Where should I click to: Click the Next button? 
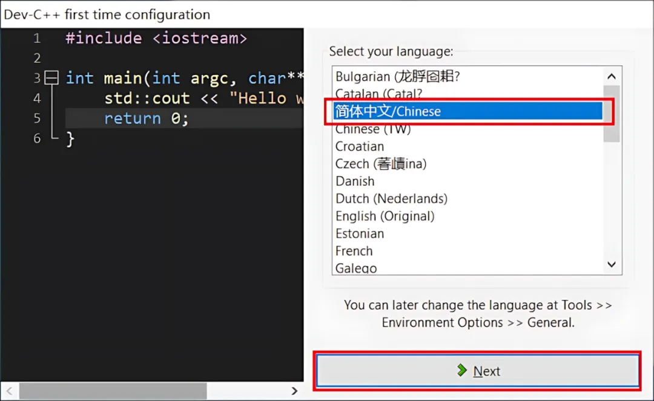(477, 371)
